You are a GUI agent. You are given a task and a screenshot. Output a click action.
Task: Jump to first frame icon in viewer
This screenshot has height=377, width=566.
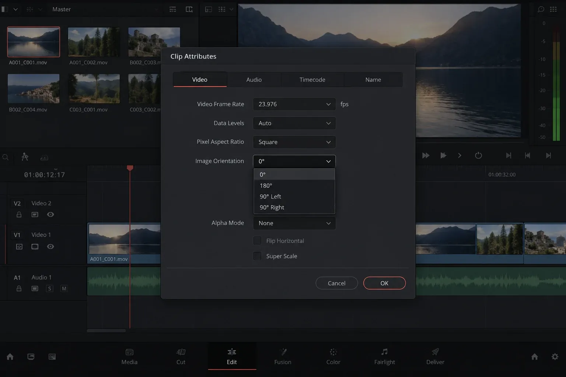(x=527, y=155)
